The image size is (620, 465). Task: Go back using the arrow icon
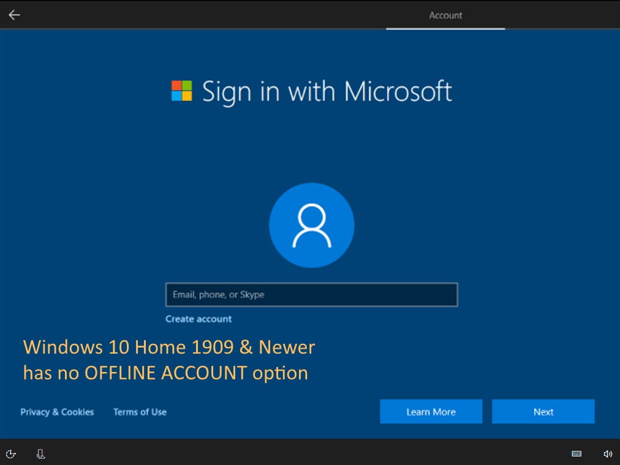coord(14,15)
